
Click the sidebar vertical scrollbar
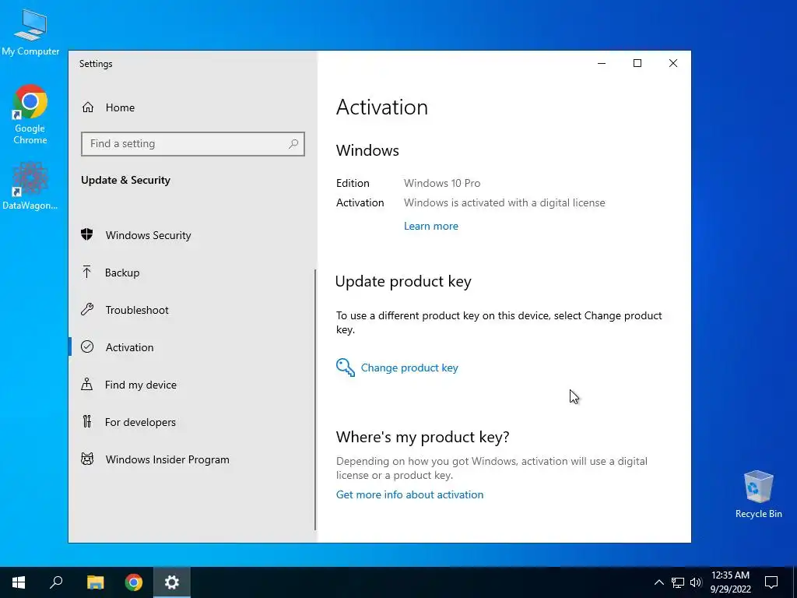click(315, 399)
